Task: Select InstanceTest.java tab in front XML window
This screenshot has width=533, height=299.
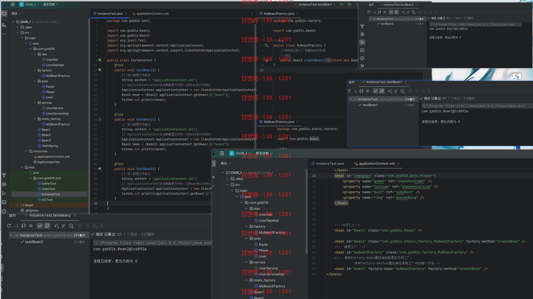Action: pyautogui.click(x=330, y=164)
